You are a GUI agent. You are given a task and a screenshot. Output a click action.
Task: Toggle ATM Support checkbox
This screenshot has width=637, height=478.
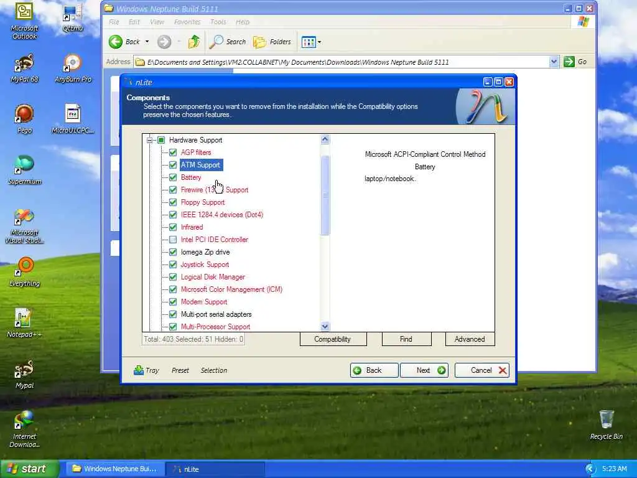click(x=173, y=165)
